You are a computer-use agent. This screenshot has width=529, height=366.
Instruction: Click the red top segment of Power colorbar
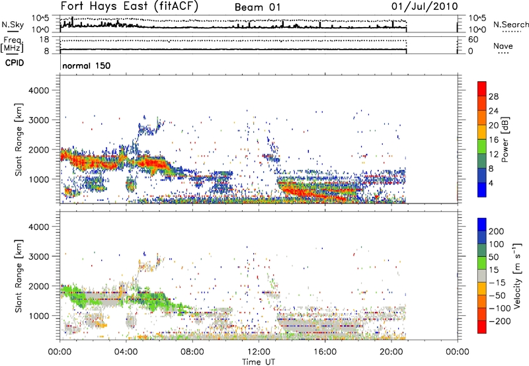click(482, 89)
